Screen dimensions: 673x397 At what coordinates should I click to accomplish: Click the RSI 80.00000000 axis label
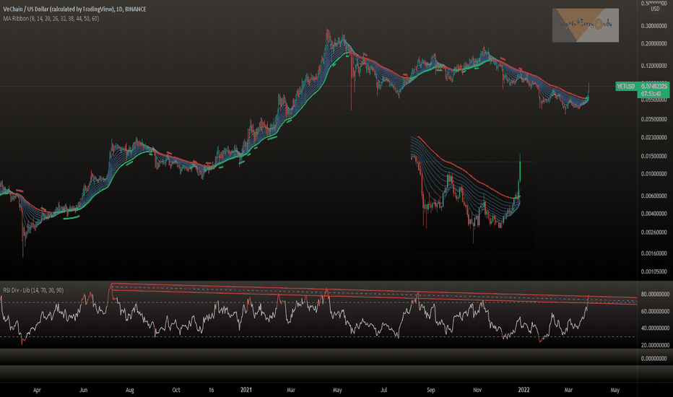tap(655, 295)
